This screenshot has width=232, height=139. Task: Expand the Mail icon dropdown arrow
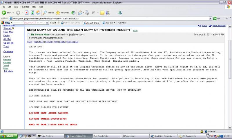tap(83, 13)
